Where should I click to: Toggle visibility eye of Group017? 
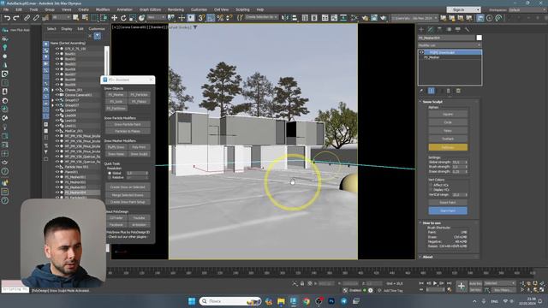[57, 100]
